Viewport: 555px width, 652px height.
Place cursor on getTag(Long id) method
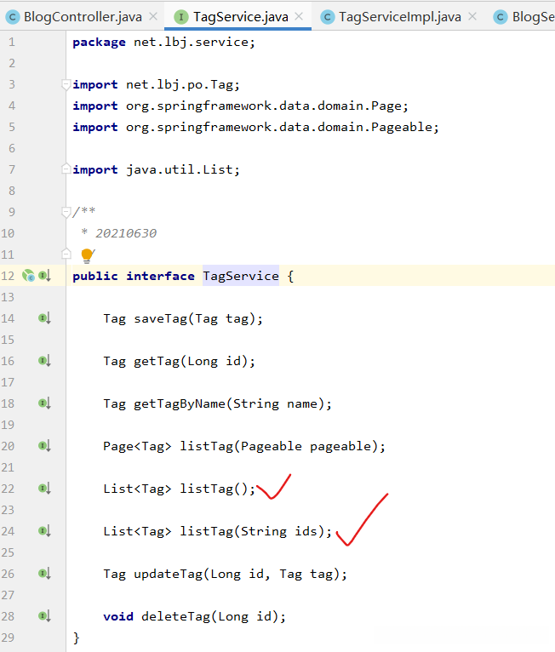point(195,362)
